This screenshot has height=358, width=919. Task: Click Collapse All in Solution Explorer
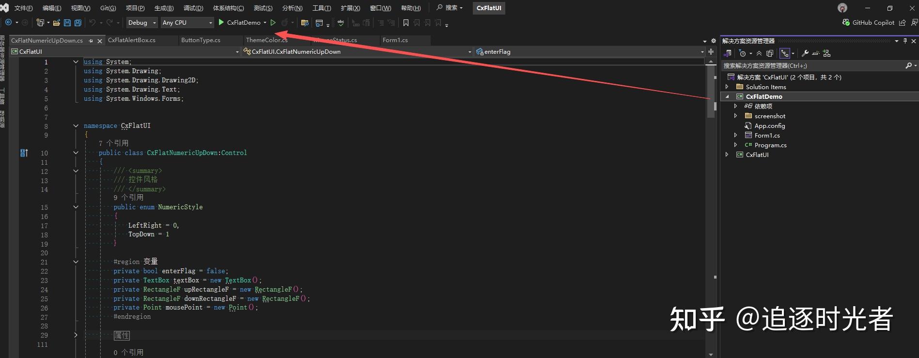pos(759,53)
